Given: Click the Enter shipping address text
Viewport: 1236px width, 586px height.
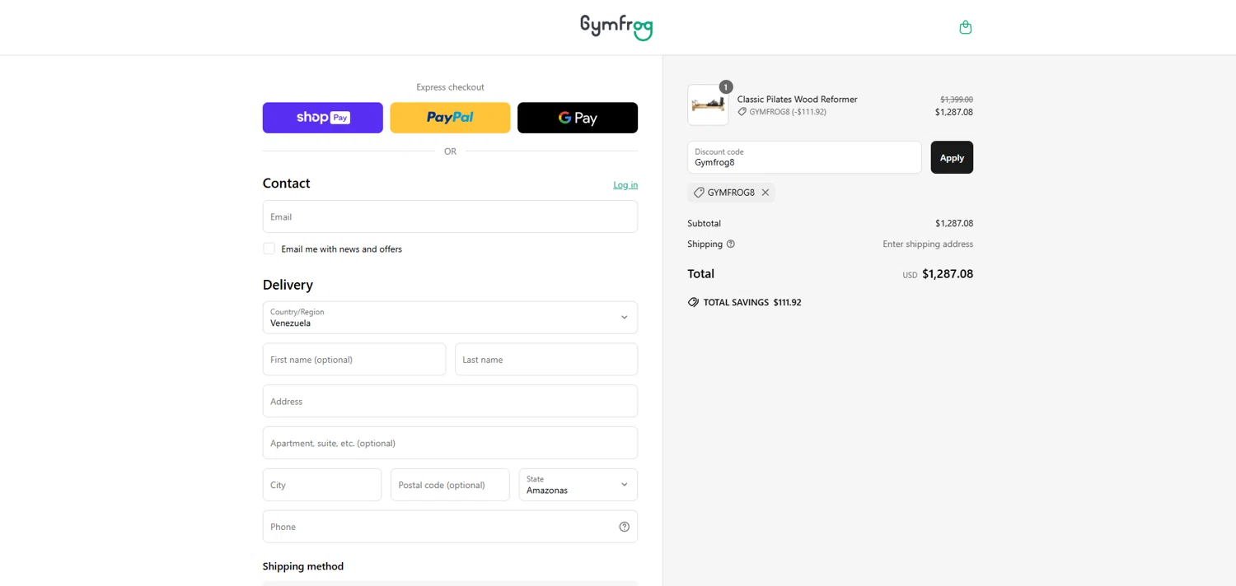Looking at the screenshot, I should pyautogui.click(x=928, y=244).
